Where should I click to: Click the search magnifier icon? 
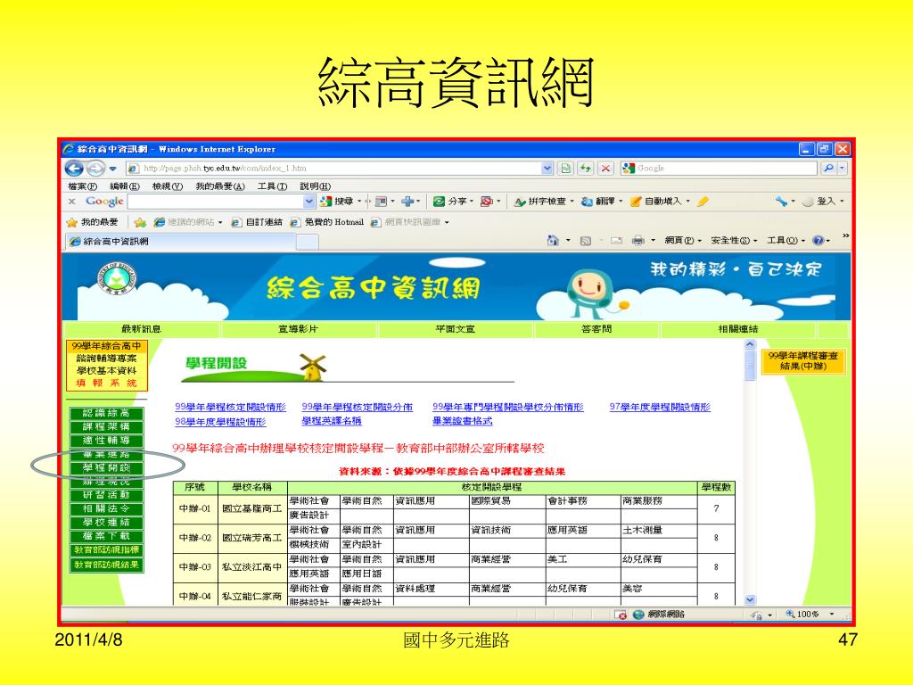828,168
